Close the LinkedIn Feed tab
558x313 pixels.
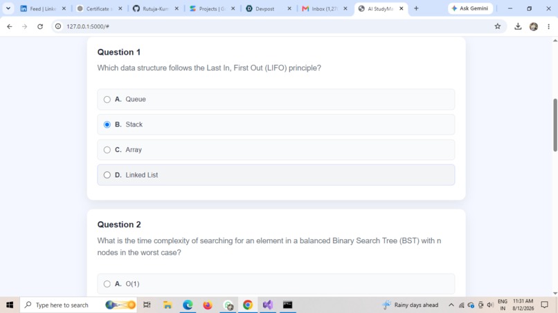click(x=64, y=8)
